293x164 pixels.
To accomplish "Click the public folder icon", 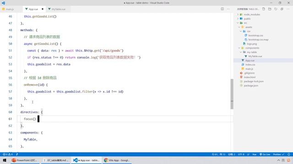I will click(x=241, y=19).
